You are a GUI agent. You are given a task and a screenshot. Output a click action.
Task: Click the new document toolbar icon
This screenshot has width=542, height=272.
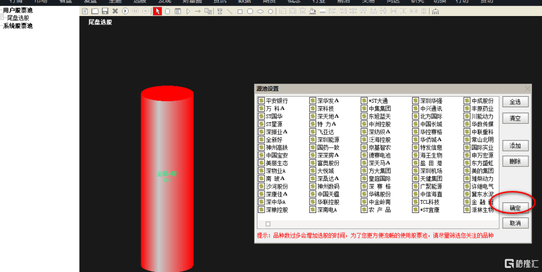(x=85, y=11)
